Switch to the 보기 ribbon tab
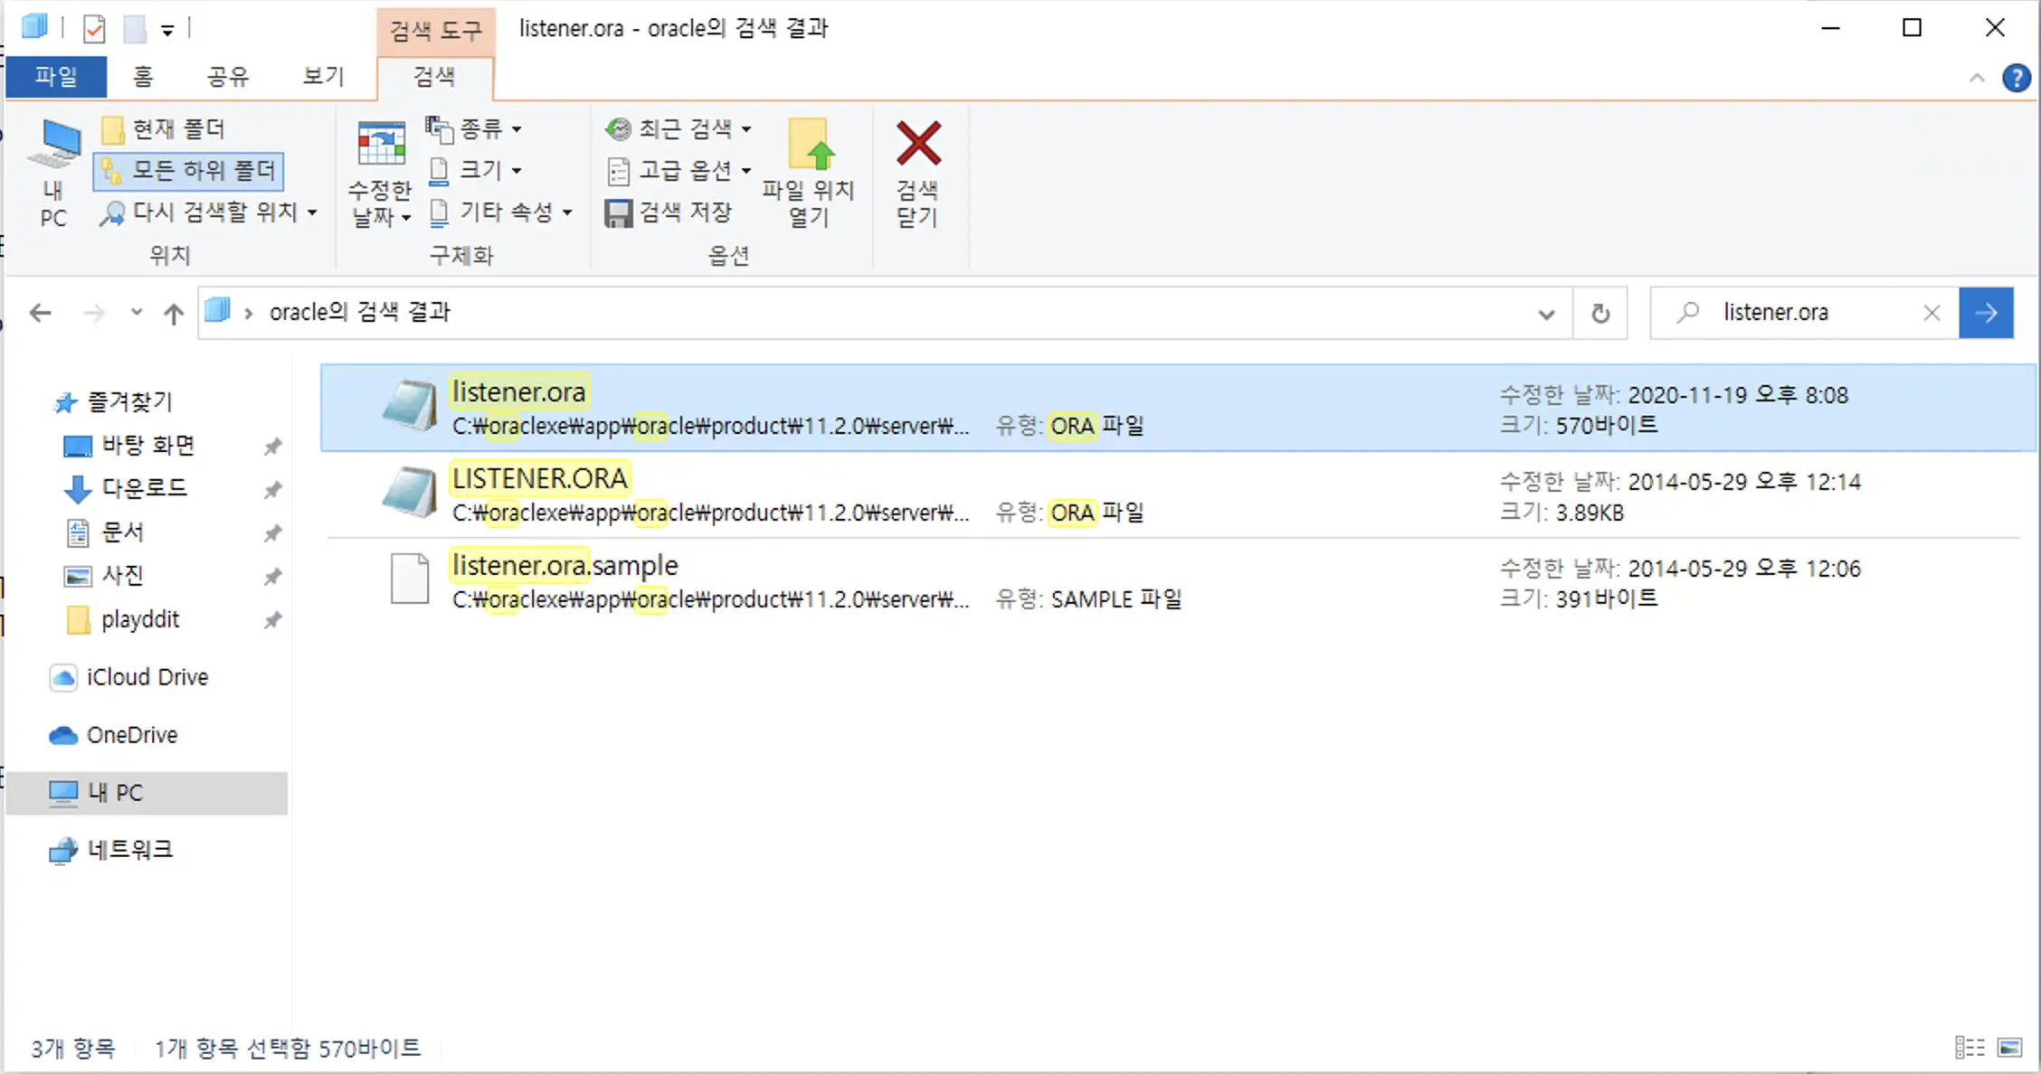The width and height of the screenshot is (2041, 1074). point(323,76)
